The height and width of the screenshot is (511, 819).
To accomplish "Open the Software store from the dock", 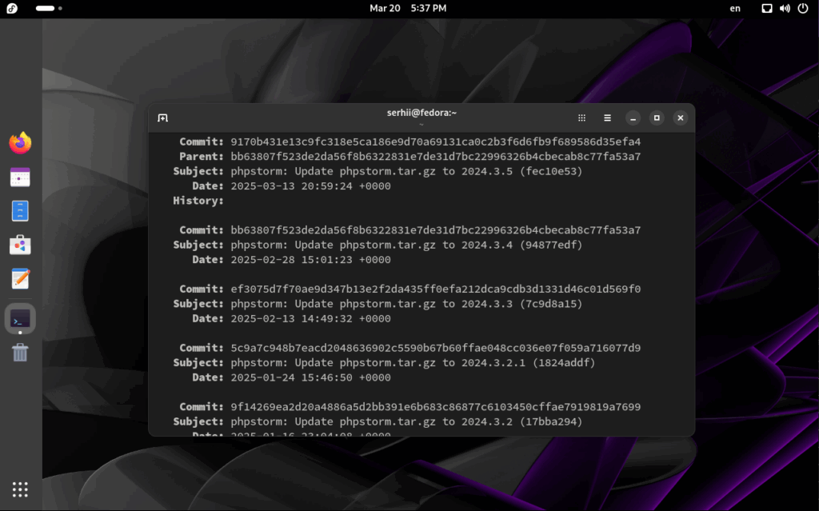I will pyautogui.click(x=20, y=245).
